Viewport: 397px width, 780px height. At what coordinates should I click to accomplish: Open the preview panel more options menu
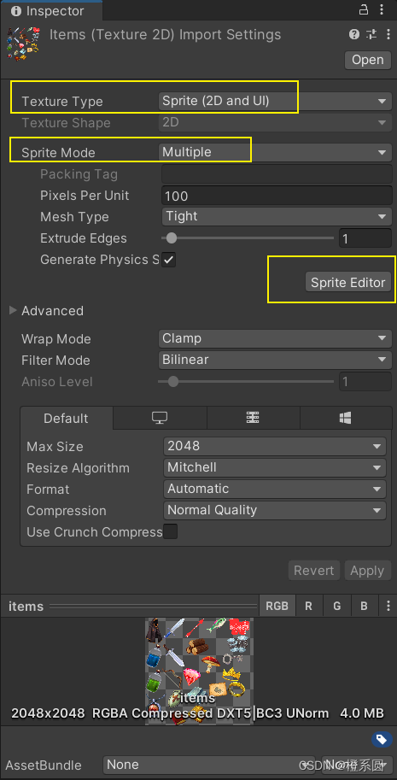(388, 606)
